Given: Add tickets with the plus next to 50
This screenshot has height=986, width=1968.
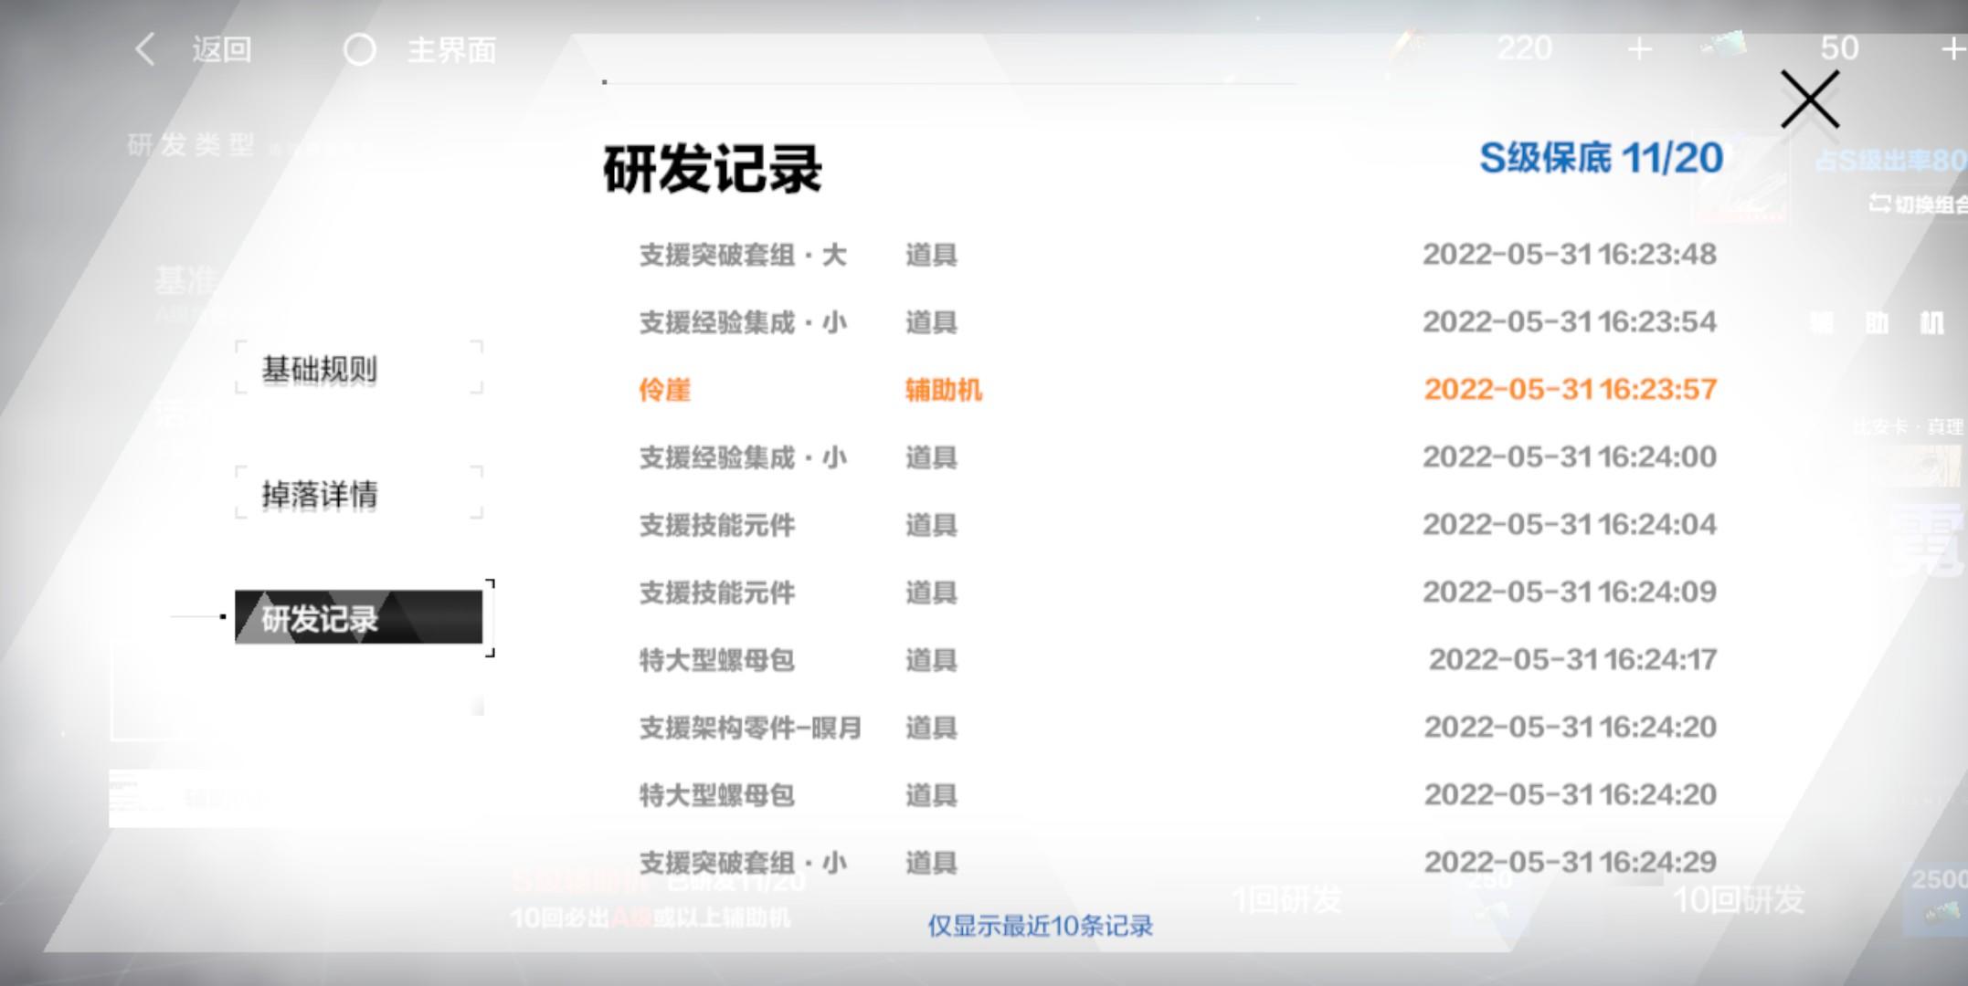Looking at the screenshot, I should tap(1953, 48).
